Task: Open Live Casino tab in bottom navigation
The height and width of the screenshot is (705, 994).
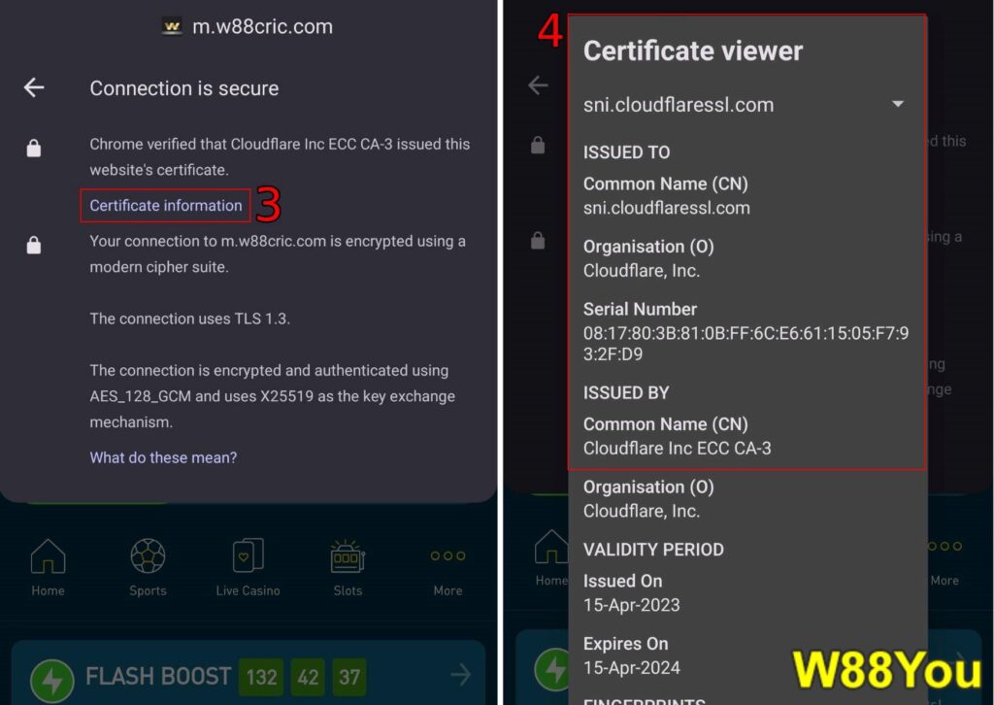Action: click(248, 567)
